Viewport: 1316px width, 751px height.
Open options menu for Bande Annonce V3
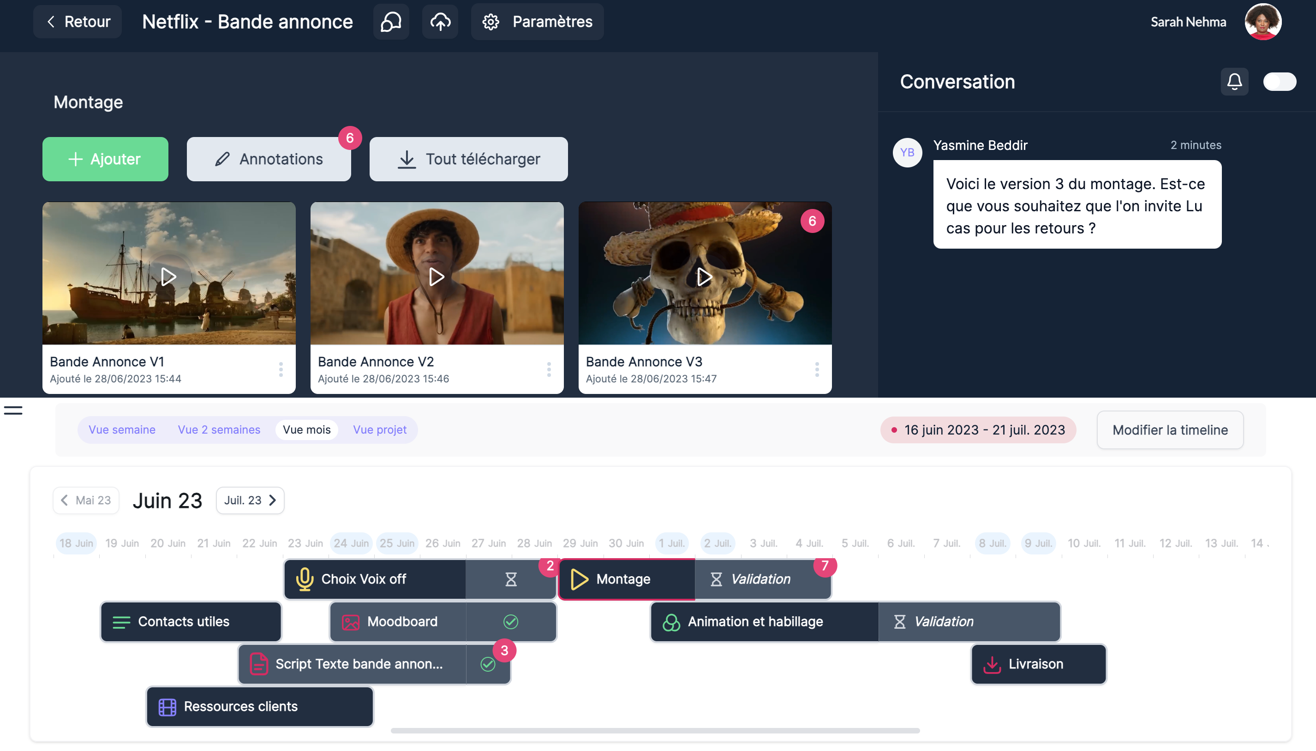817,370
